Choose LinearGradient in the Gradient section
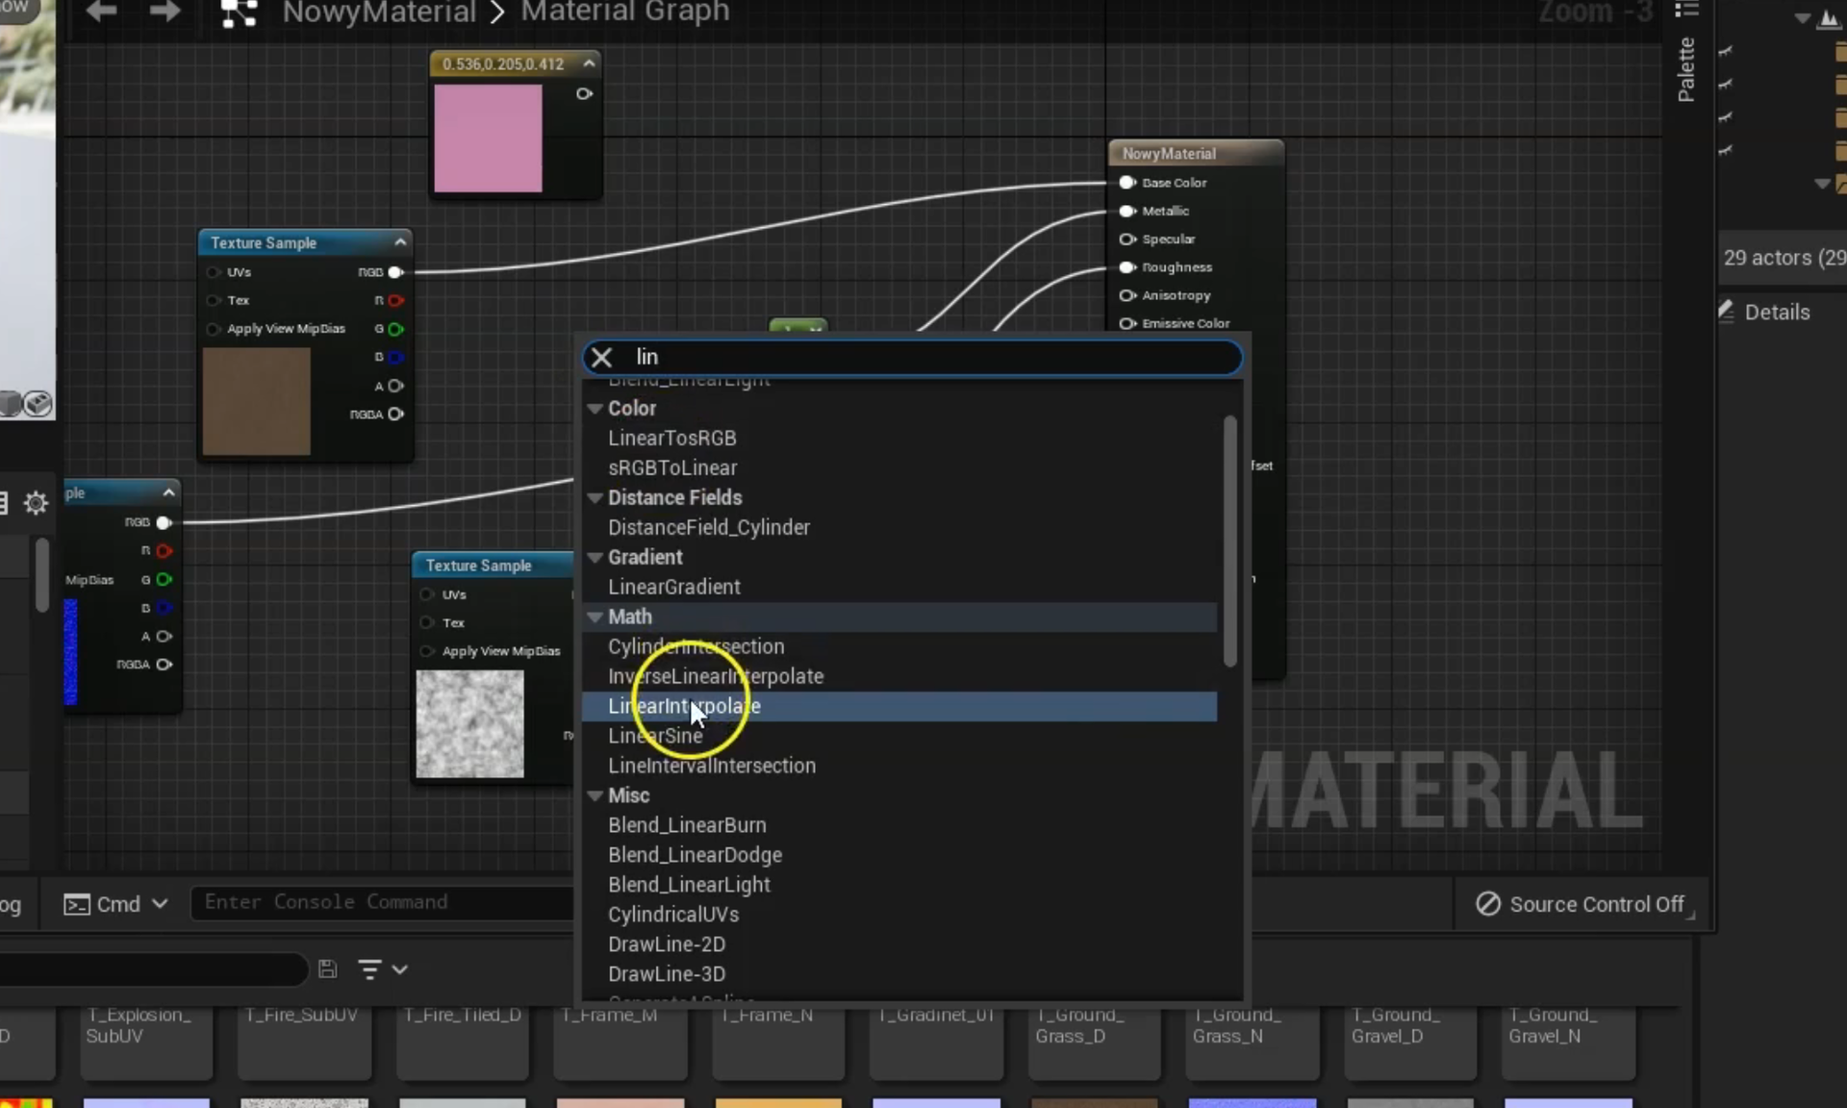This screenshot has height=1108, width=1847. coord(673,587)
